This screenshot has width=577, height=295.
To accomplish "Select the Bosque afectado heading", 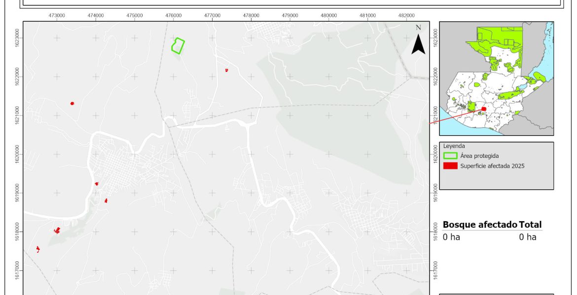I will click(479, 224).
